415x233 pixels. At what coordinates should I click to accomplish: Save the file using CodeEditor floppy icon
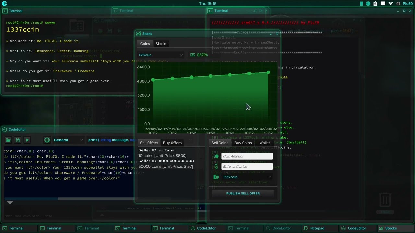tap(18, 140)
